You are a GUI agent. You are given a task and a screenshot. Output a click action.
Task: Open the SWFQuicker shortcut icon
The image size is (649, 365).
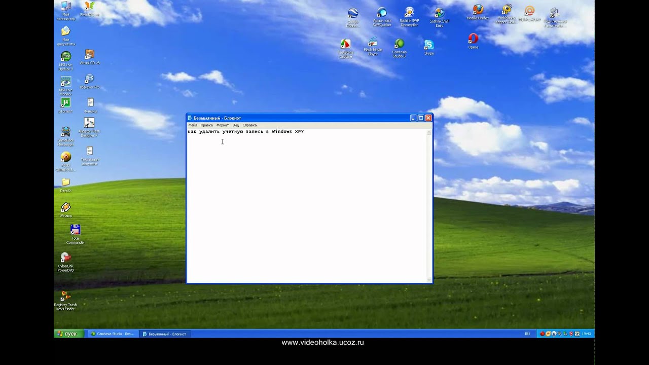click(x=382, y=16)
